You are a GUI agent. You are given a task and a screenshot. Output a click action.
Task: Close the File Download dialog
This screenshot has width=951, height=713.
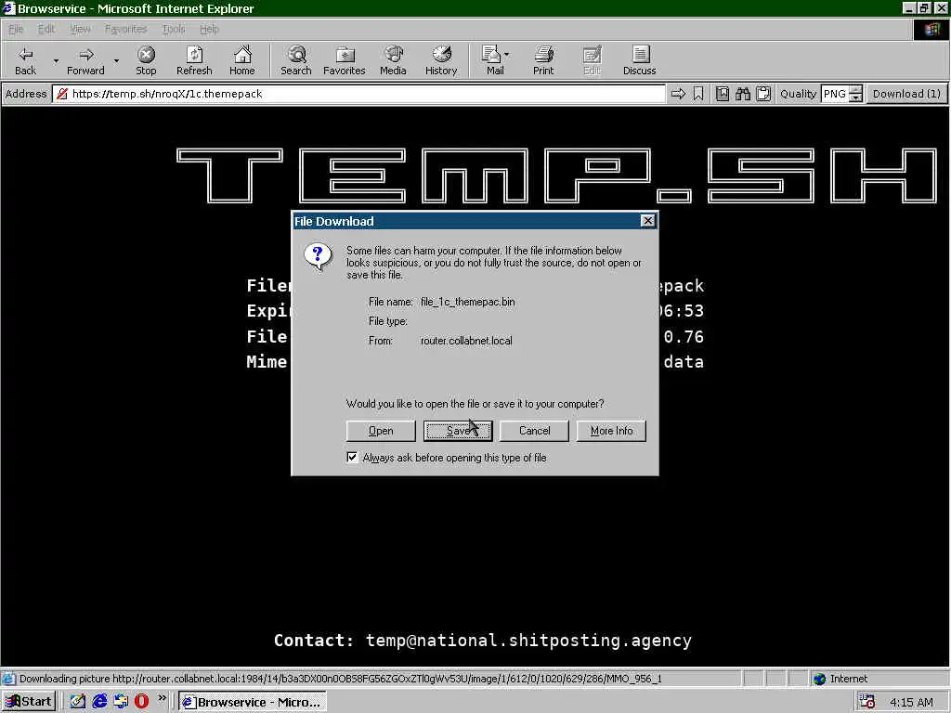point(647,221)
